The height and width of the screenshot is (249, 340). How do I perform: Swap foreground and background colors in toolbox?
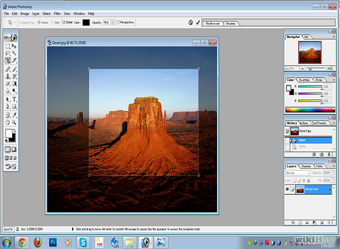tap(14, 130)
